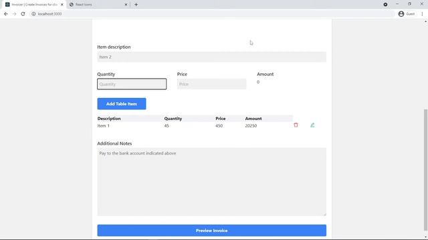Image resolution: width=428 pixels, height=240 pixels.
Task: Switch to the React Icons tab
Action: 98,5
